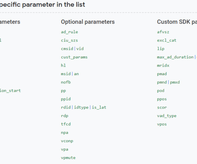
Task: Open the max_ad_duration parameter link
Action: click(x=175, y=57)
